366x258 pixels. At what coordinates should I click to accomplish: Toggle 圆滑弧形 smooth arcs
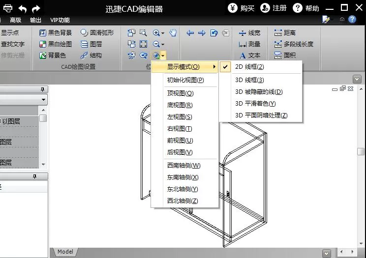pos(97,32)
